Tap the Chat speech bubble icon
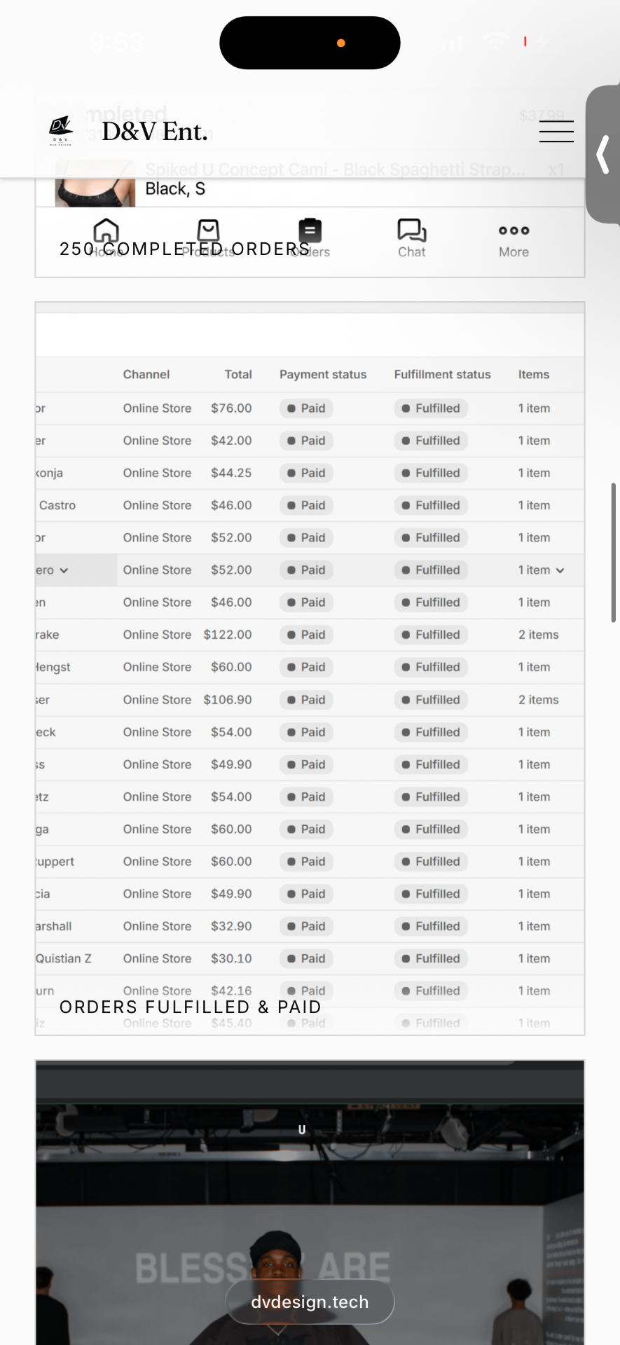This screenshot has height=1345, width=620. [412, 230]
